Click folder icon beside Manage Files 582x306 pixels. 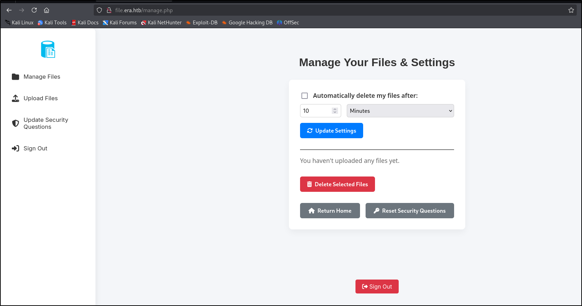15,77
